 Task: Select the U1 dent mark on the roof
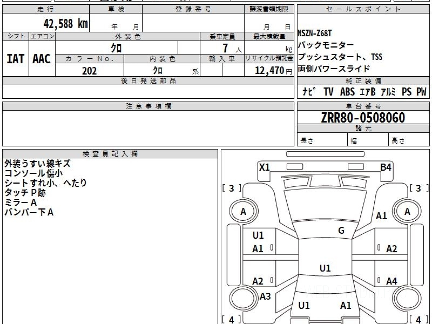tap(325, 268)
